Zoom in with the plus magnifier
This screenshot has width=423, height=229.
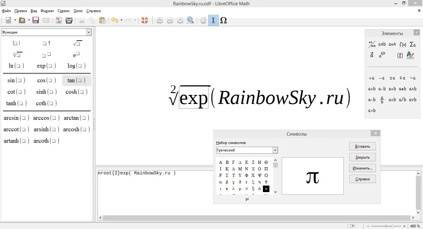[160, 20]
